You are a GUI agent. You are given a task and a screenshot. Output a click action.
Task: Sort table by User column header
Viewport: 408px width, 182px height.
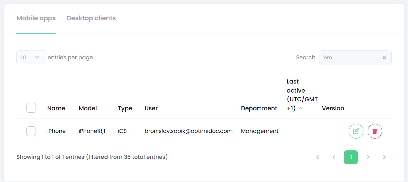(151, 108)
